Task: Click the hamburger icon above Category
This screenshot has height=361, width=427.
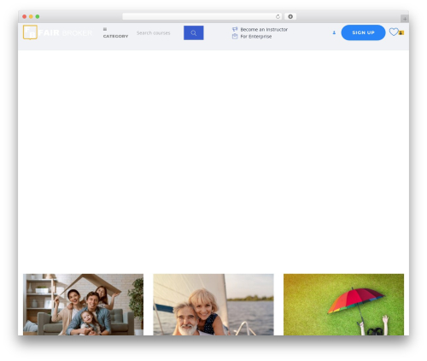Action: pos(105,29)
